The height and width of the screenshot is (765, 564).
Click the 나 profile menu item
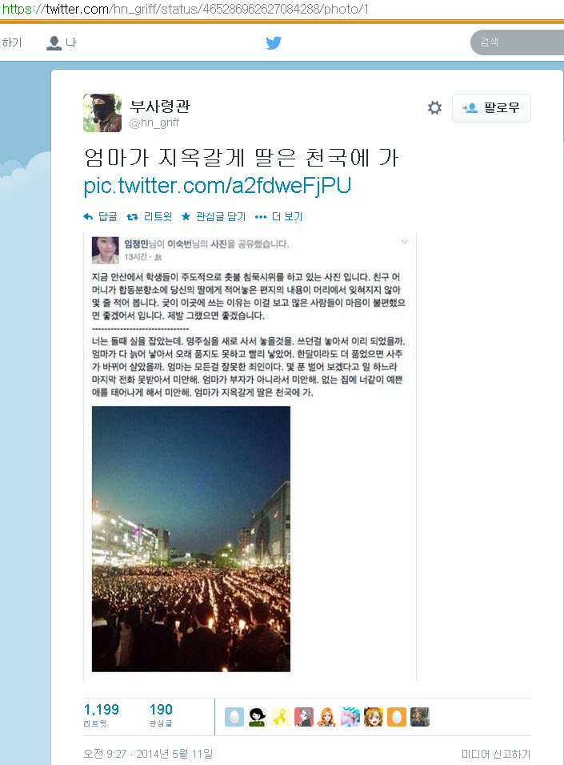tap(62, 43)
